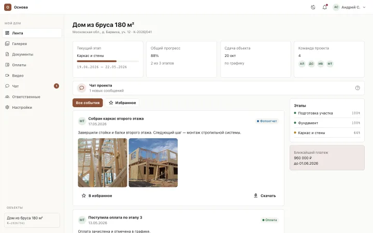Download photos with Скачать button
The height and width of the screenshot is (233, 373).
click(265, 196)
